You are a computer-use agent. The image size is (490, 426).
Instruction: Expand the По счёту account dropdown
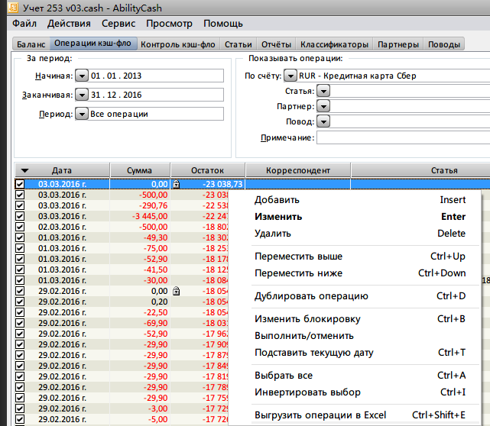pos(290,76)
